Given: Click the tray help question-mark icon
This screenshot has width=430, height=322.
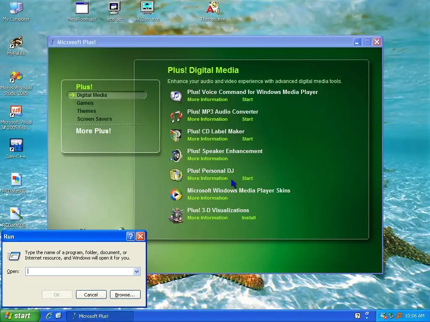Looking at the screenshot, I should coord(358,316).
